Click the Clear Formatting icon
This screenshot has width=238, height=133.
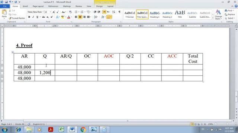tap(70, 12)
